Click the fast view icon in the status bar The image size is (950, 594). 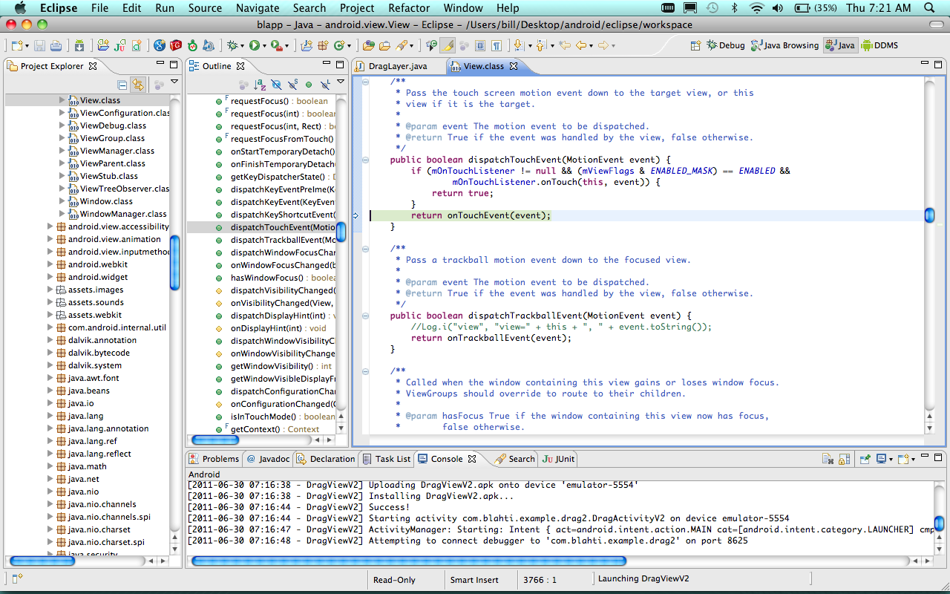17,578
